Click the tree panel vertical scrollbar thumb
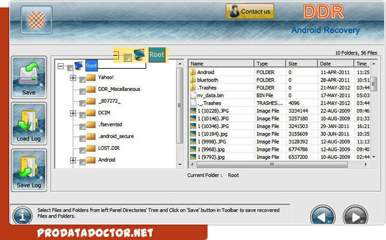The width and height of the screenshot is (386, 240). (x=180, y=106)
